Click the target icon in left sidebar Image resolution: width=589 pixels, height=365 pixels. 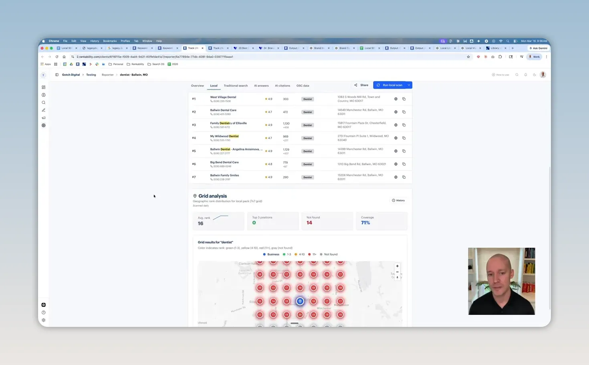44,126
